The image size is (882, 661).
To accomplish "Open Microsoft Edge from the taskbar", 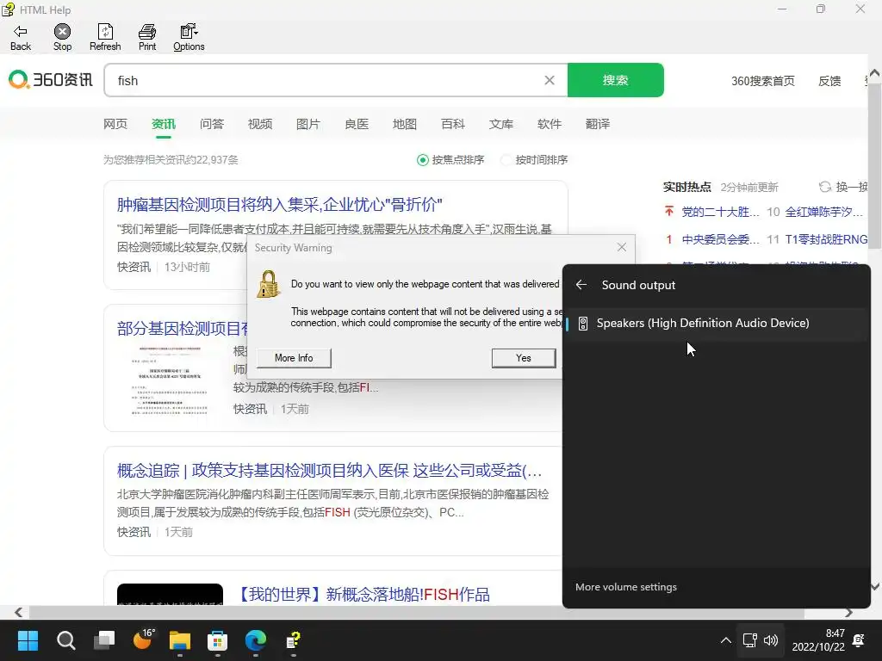I will coord(255,640).
